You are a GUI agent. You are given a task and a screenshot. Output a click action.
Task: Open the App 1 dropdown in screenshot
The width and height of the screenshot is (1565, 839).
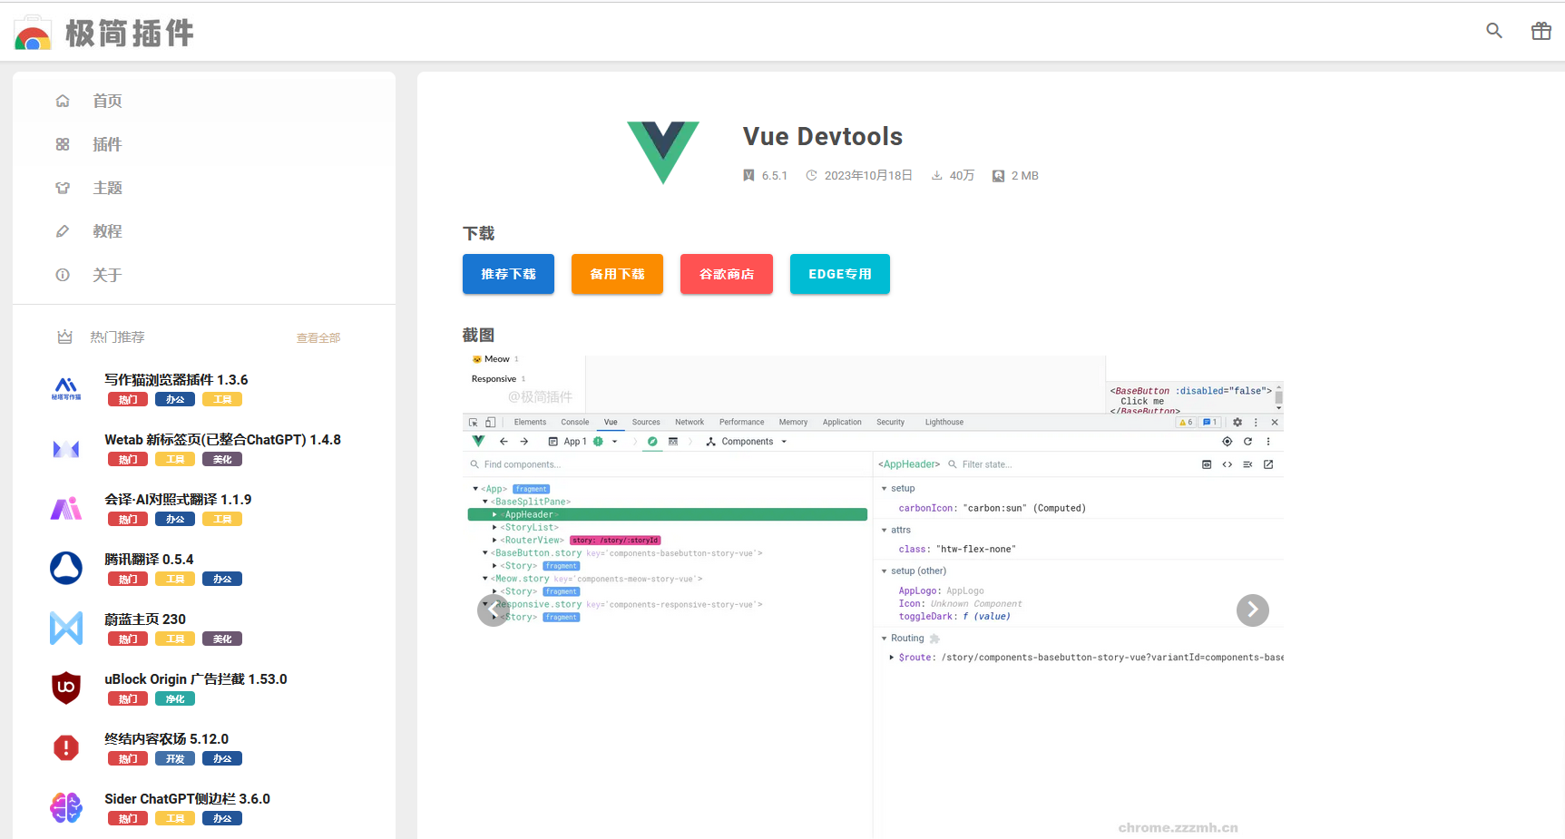[582, 442]
